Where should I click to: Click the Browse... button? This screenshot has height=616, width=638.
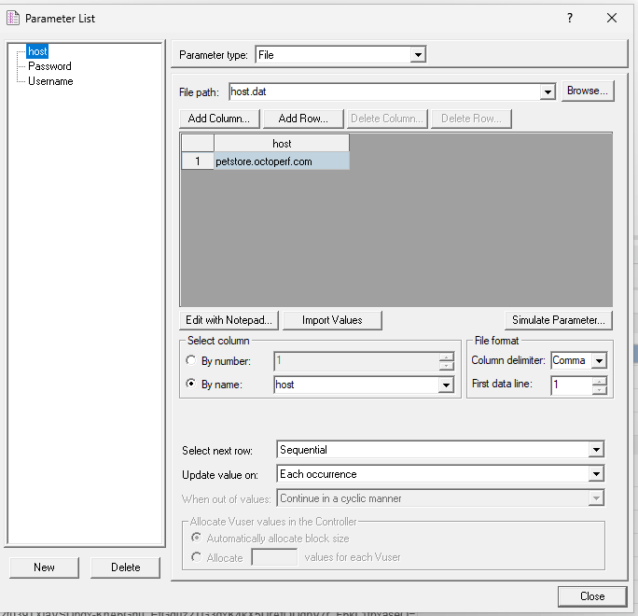pyautogui.click(x=588, y=91)
